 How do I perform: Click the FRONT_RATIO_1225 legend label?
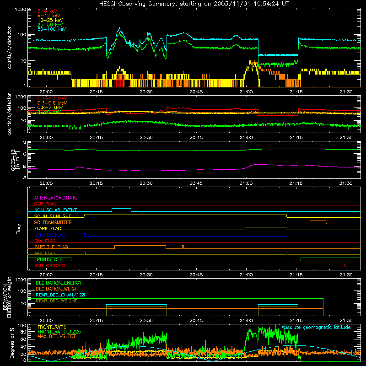59,332
